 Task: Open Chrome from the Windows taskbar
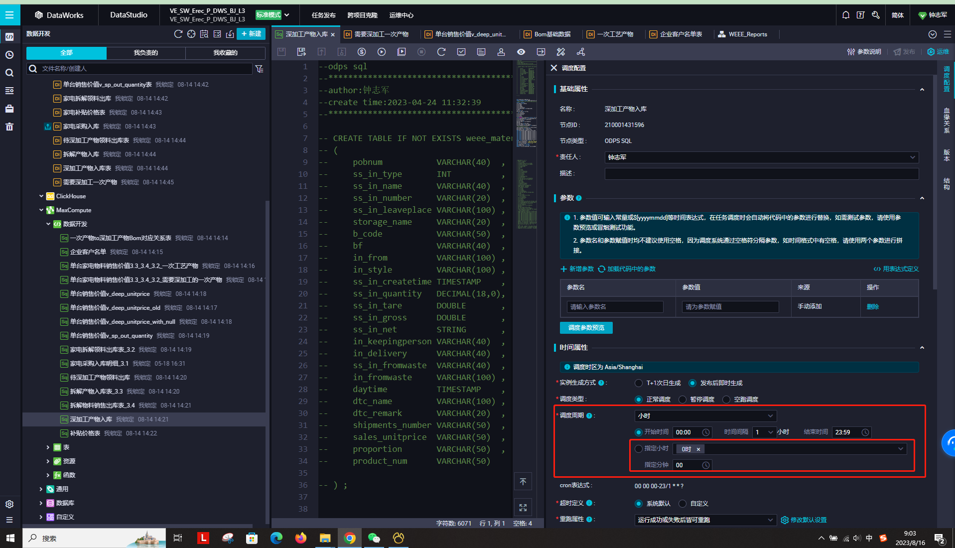click(350, 538)
